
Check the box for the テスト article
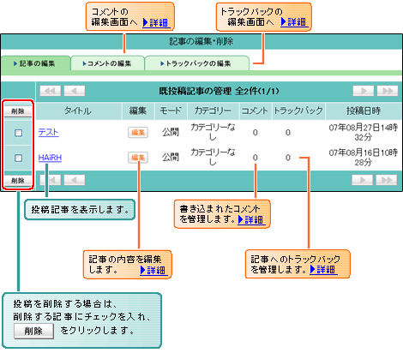18,133
